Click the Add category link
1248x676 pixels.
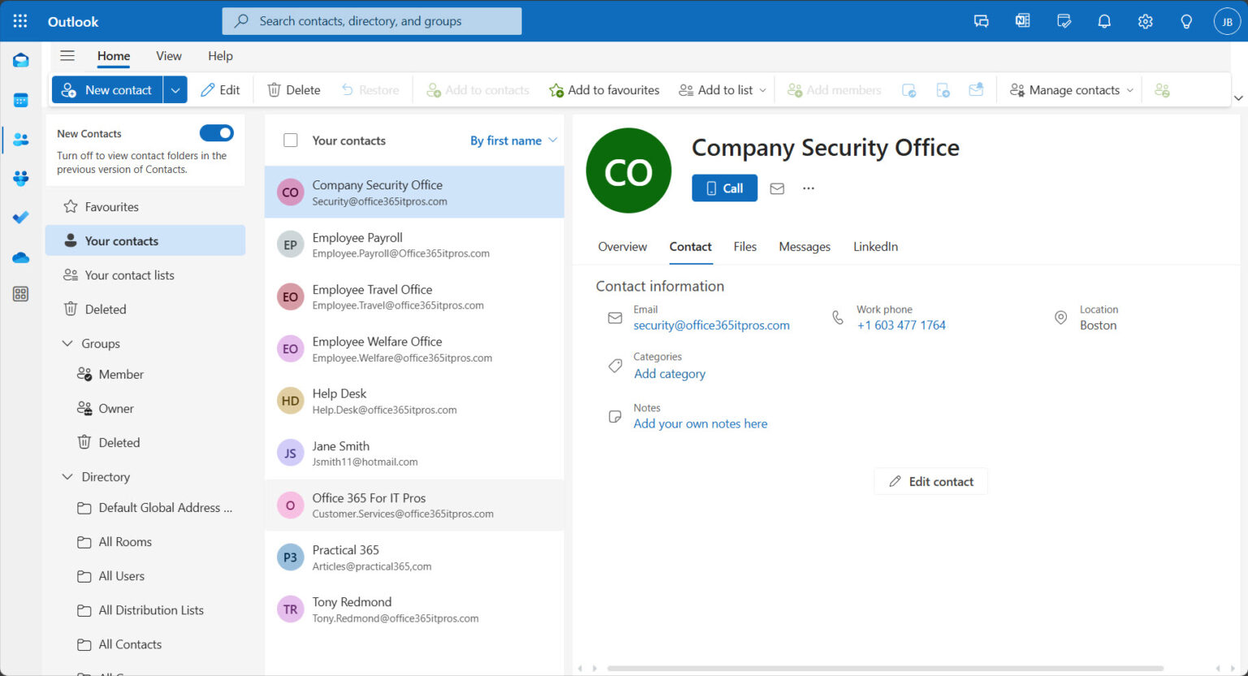[x=669, y=374]
